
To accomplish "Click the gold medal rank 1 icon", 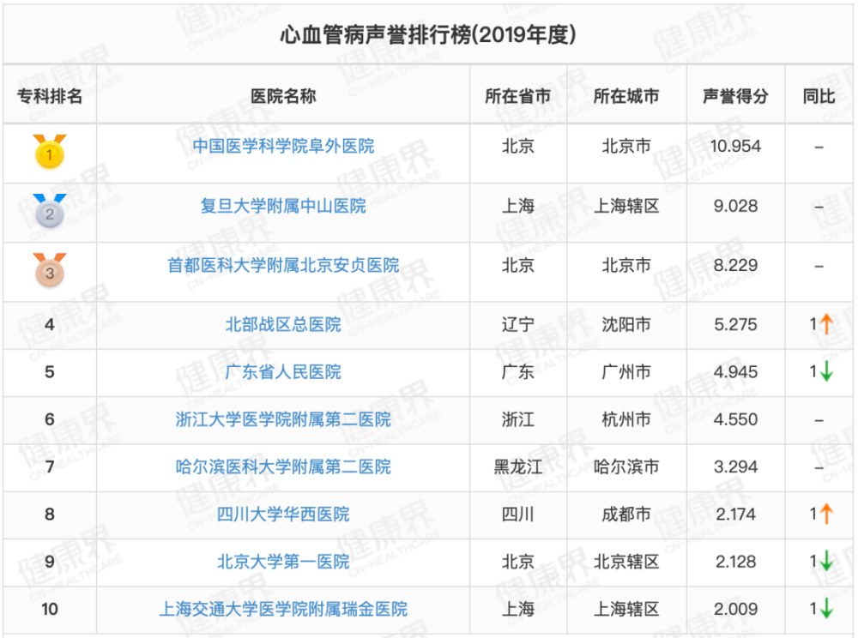I will [x=49, y=152].
